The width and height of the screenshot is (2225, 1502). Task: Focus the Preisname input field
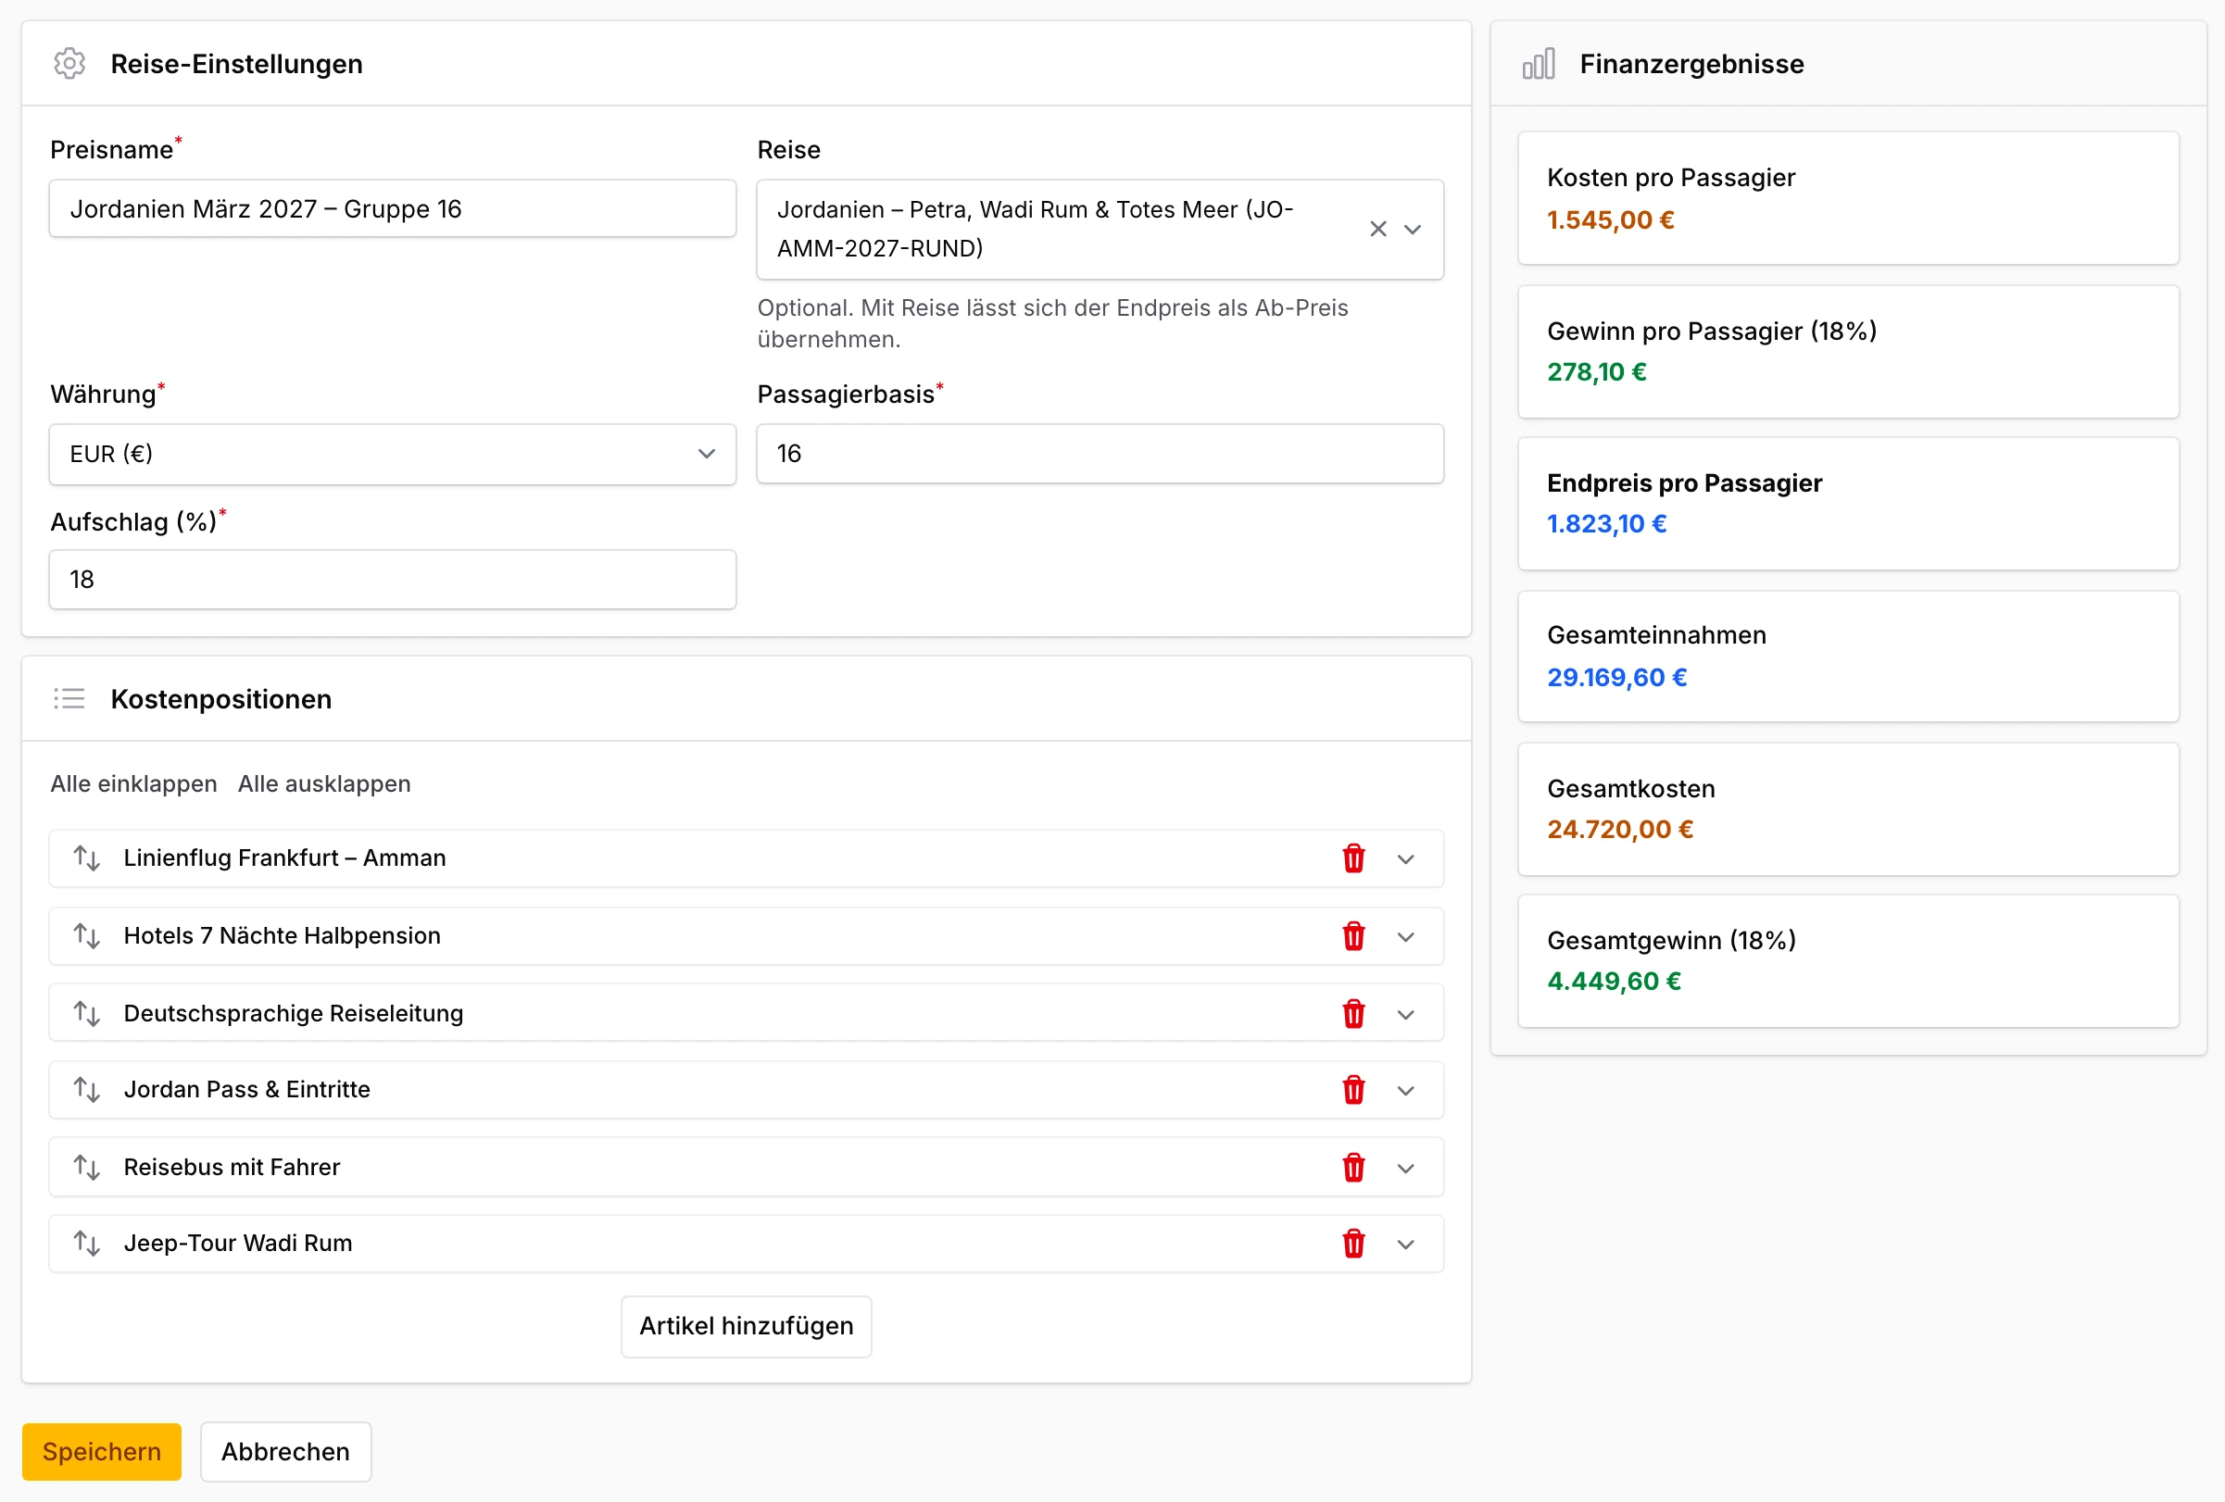(393, 208)
